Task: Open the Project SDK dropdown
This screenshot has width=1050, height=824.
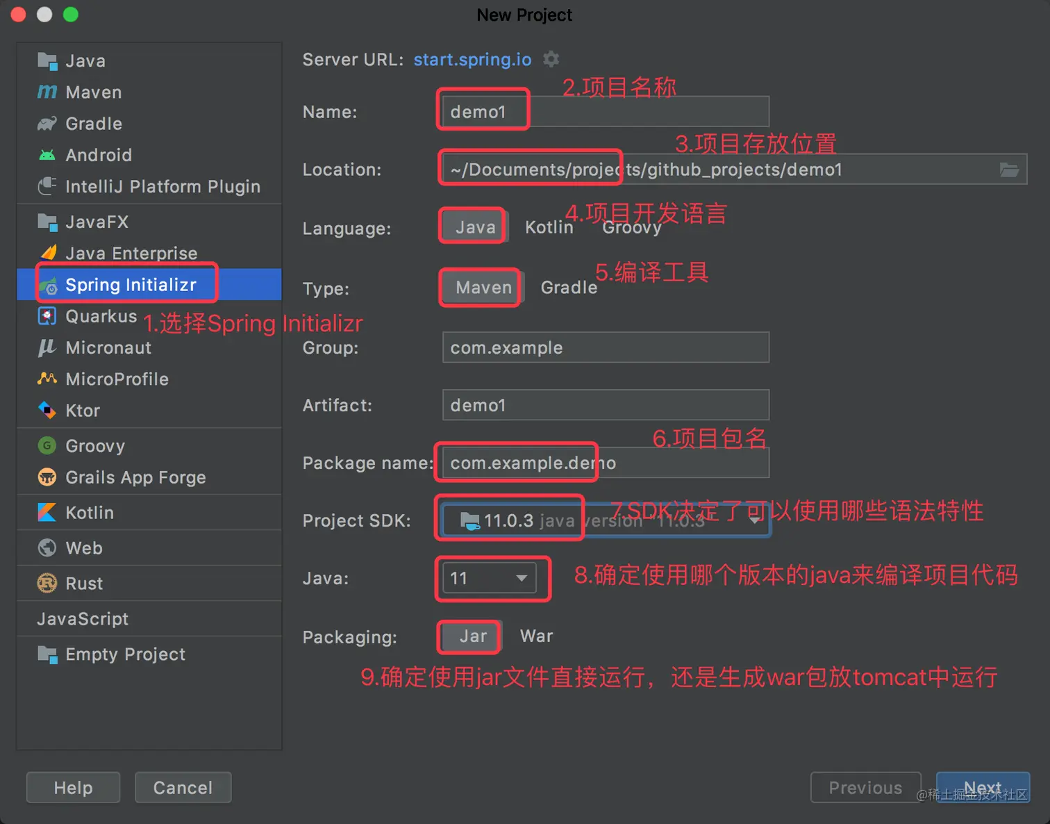Action: point(606,520)
